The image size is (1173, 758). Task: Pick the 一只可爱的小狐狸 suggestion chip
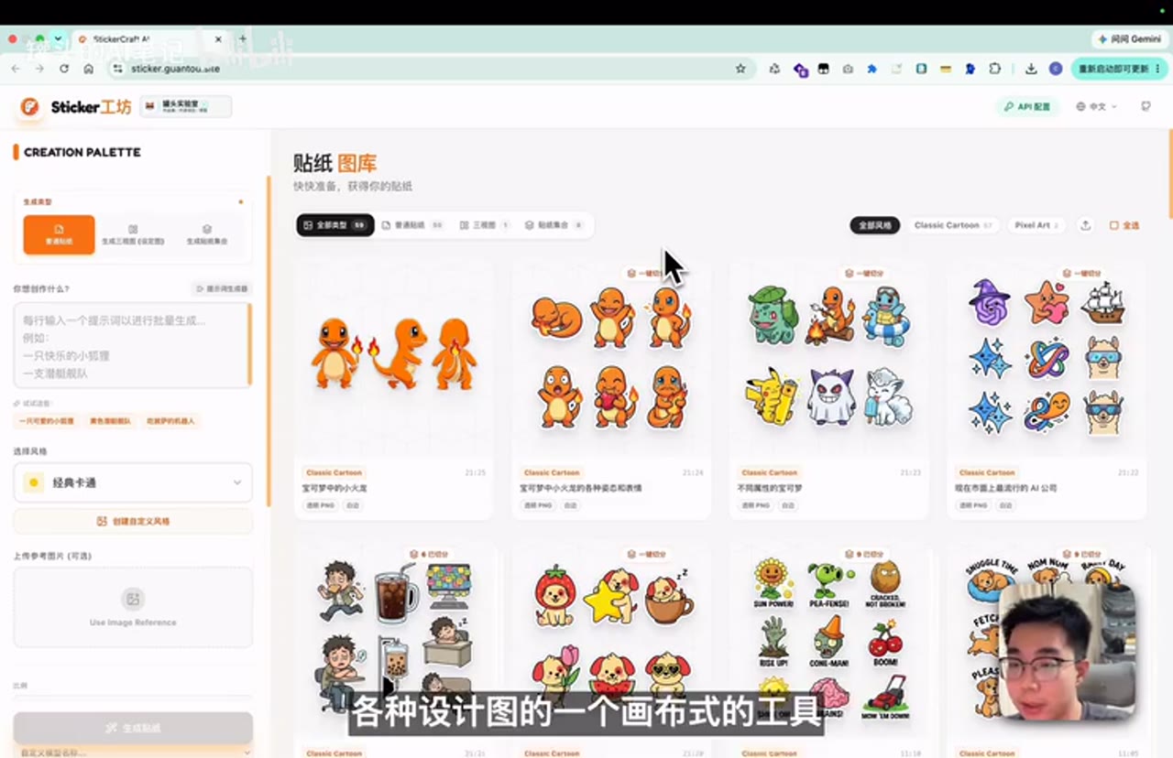(47, 421)
